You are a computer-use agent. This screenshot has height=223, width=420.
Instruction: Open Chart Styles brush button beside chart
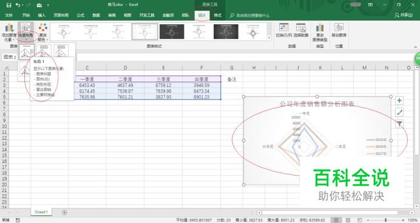coord(399,112)
